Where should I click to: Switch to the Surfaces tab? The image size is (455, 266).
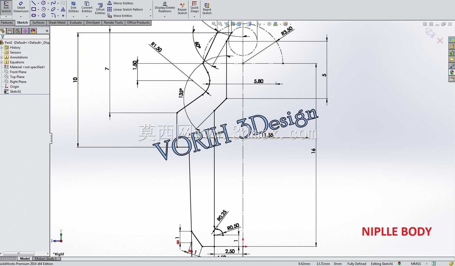(38, 23)
